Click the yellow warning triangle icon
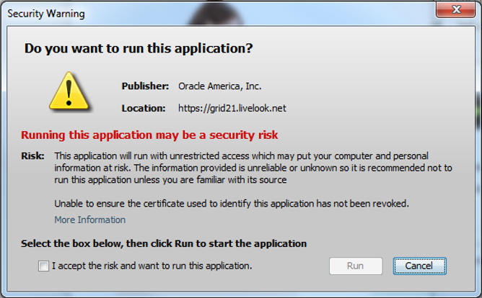The height and width of the screenshot is (298, 482). coord(69,91)
